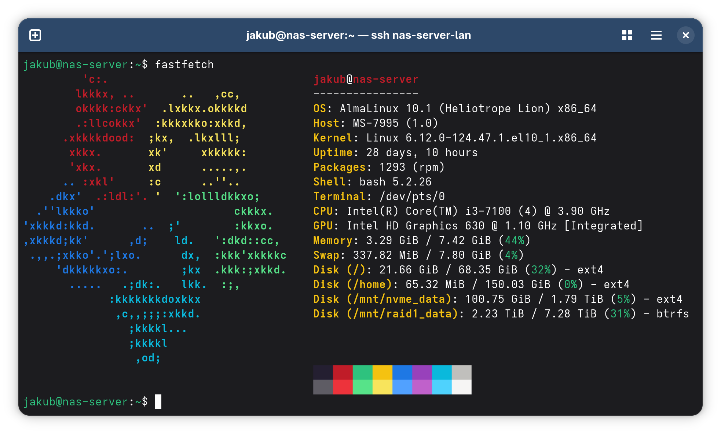721x434 pixels.
Task: Click the 'Disk (/mnt/nvme_data)' line
Action: (498, 299)
